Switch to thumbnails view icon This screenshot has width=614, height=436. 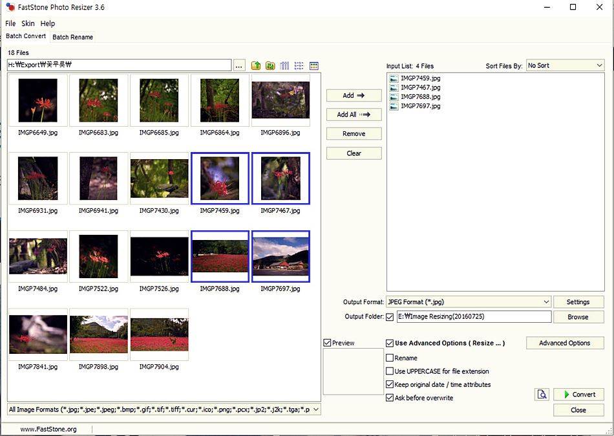pos(314,66)
